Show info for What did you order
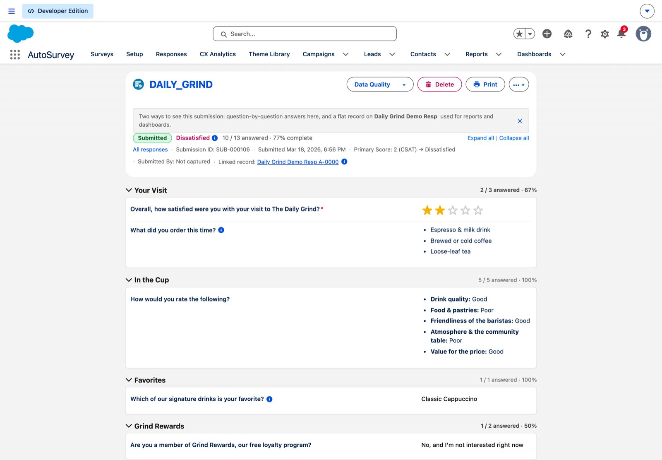Image resolution: width=662 pixels, height=460 pixels. [221, 230]
